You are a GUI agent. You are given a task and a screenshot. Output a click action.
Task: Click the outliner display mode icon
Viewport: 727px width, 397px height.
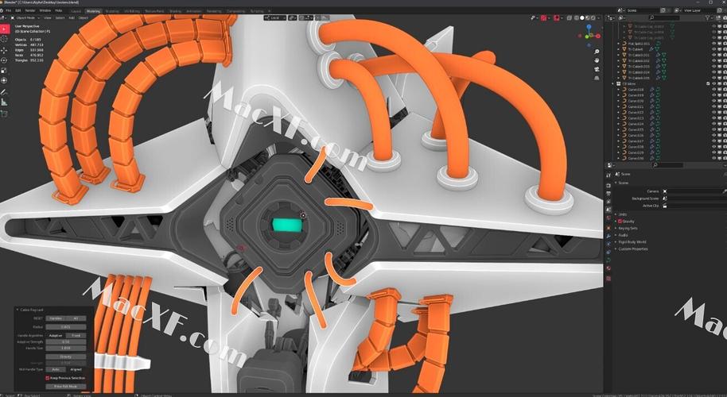pos(622,17)
